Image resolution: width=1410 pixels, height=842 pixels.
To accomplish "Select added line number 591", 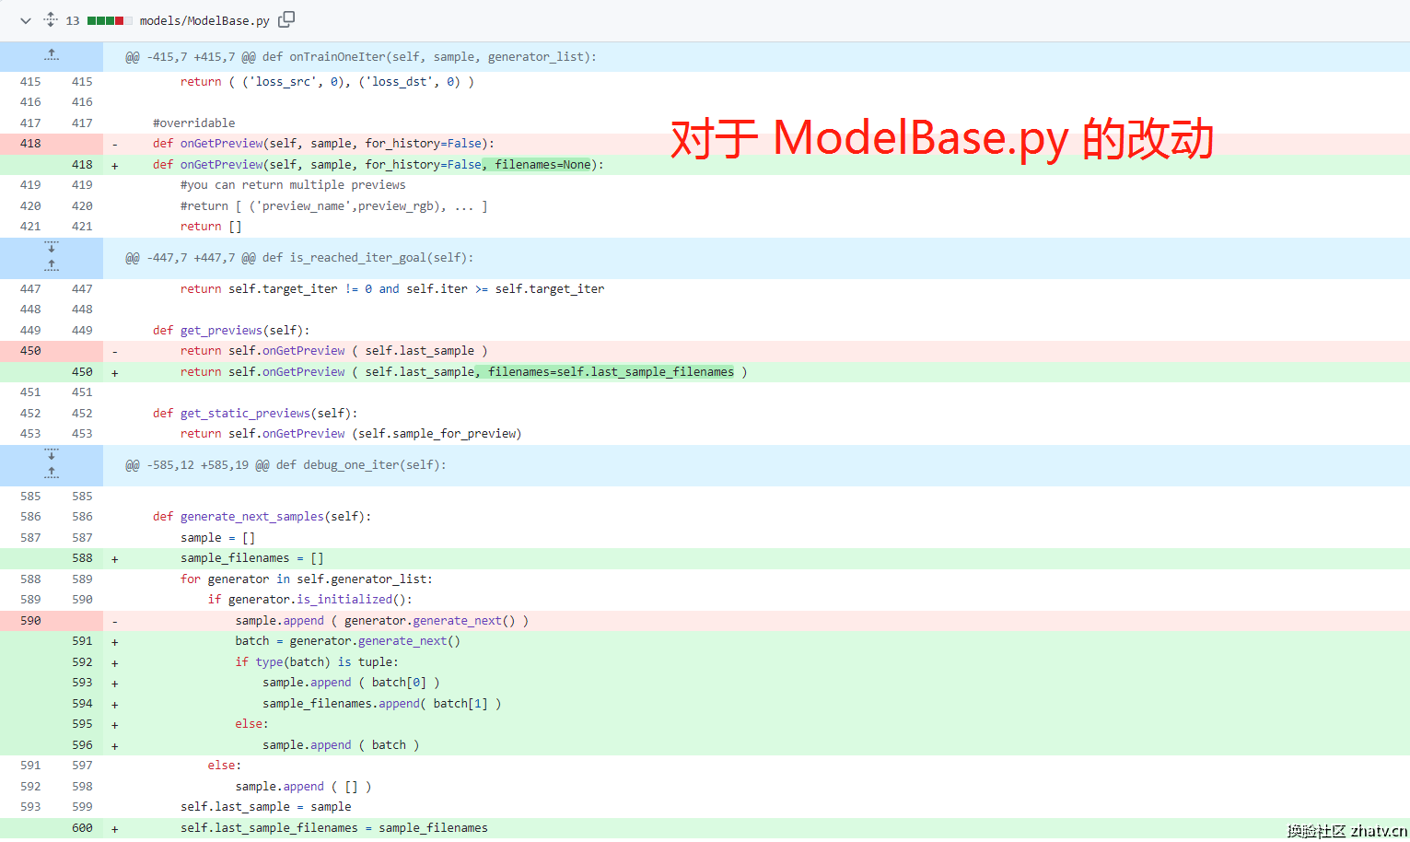I will pos(82,641).
